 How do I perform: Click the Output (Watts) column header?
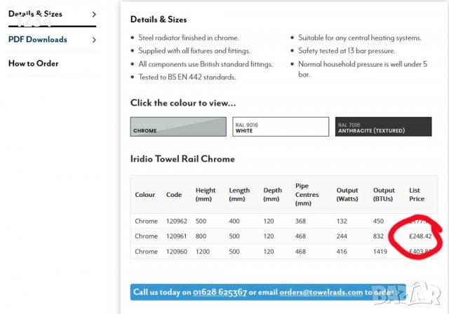tap(346, 194)
